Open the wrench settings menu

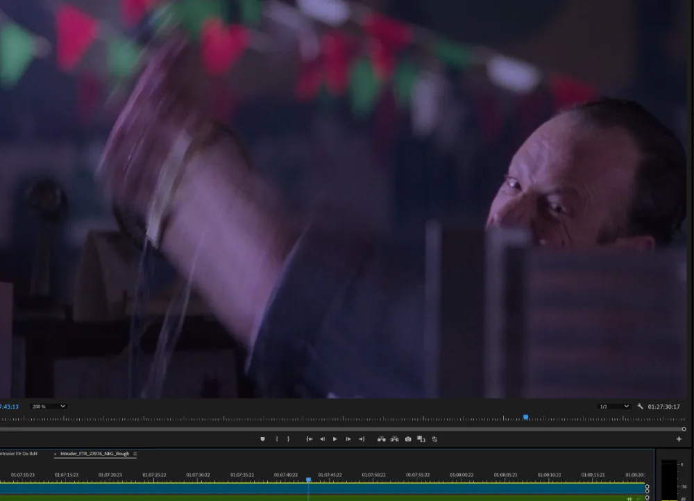[x=640, y=406]
